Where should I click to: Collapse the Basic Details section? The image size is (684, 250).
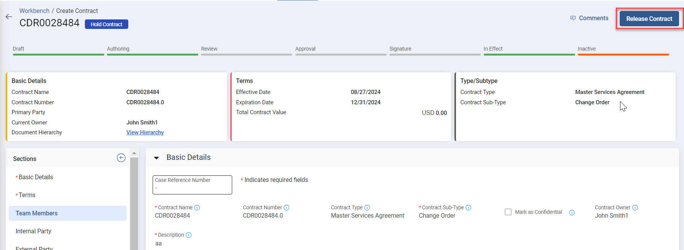tap(156, 158)
